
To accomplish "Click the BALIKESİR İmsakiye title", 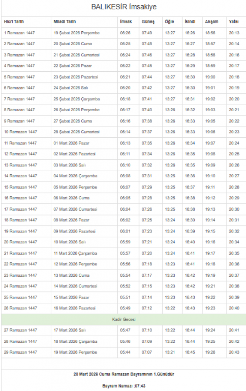I will (124, 7).
